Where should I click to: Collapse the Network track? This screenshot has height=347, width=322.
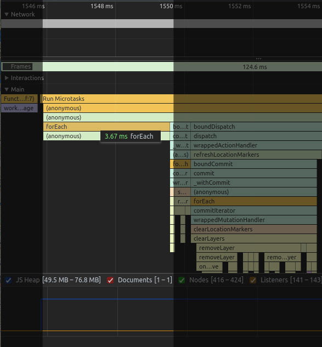7,14
